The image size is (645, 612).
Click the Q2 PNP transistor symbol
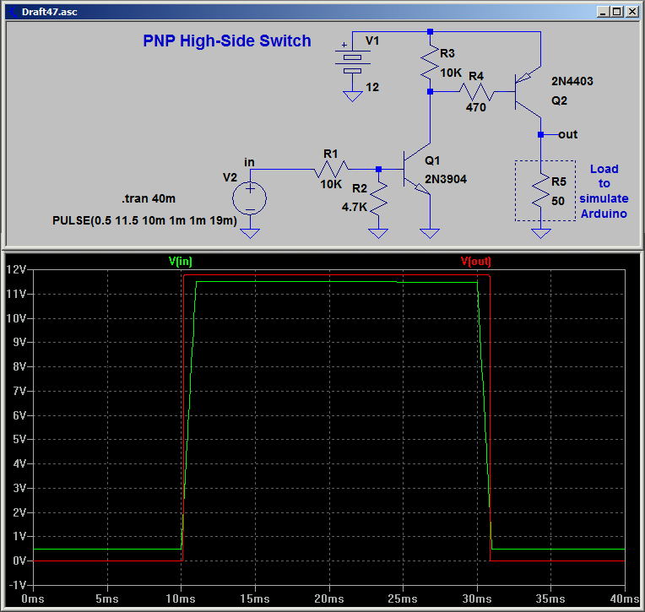528,92
